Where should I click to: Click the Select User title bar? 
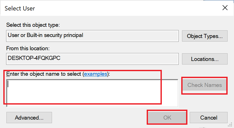115,8
